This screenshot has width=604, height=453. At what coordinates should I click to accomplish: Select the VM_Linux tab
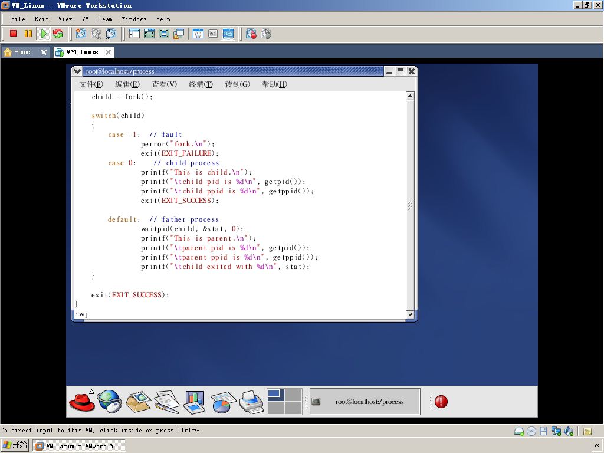[81, 52]
